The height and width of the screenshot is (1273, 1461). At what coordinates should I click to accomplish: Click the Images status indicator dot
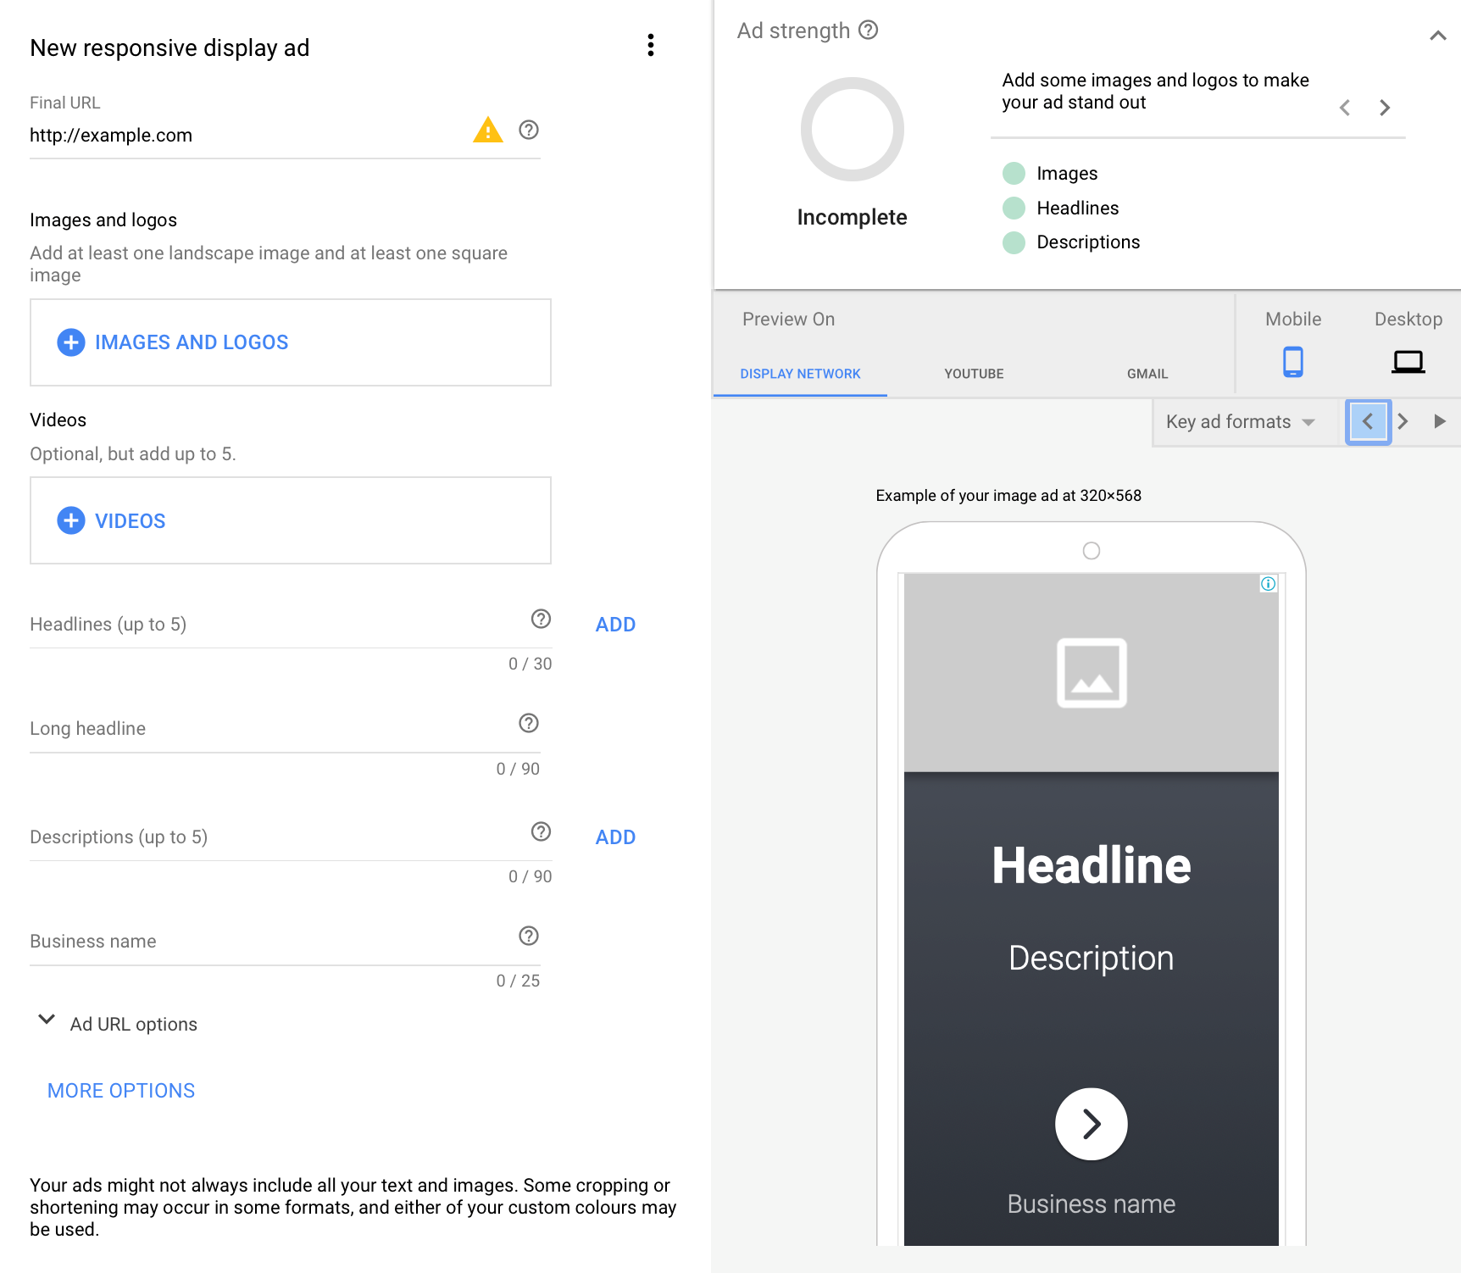point(1014,174)
